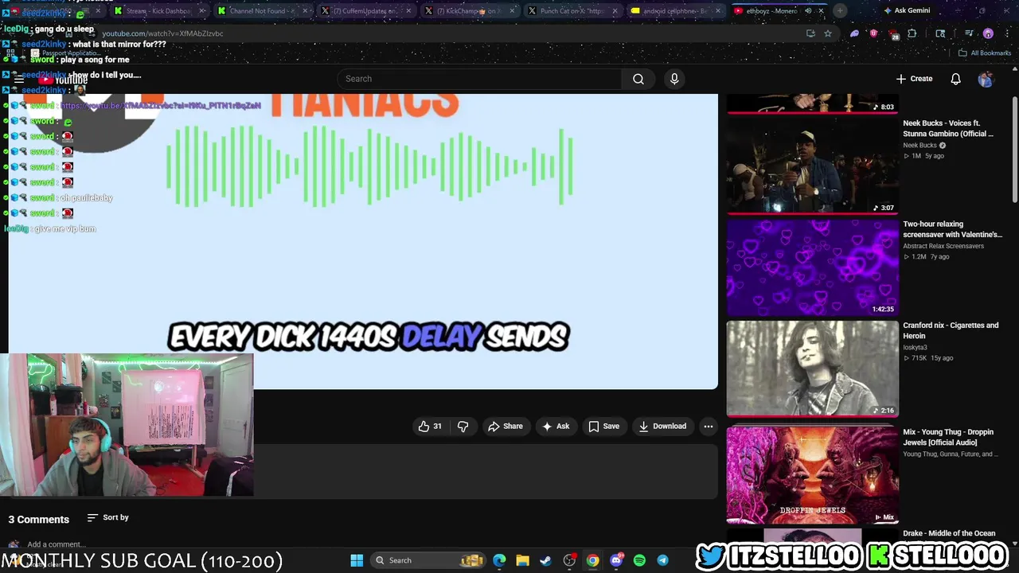Open Steam from taskbar
This screenshot has width=1019, height=573.
click(x=545, y=560)
